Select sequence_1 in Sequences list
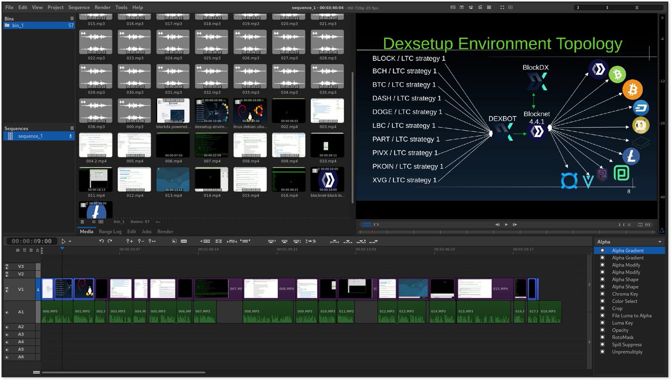Screen dimensions: 671x380 [39, 136]
